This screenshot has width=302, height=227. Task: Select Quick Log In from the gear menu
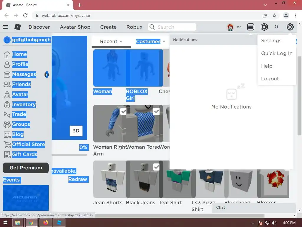point(277,53)
